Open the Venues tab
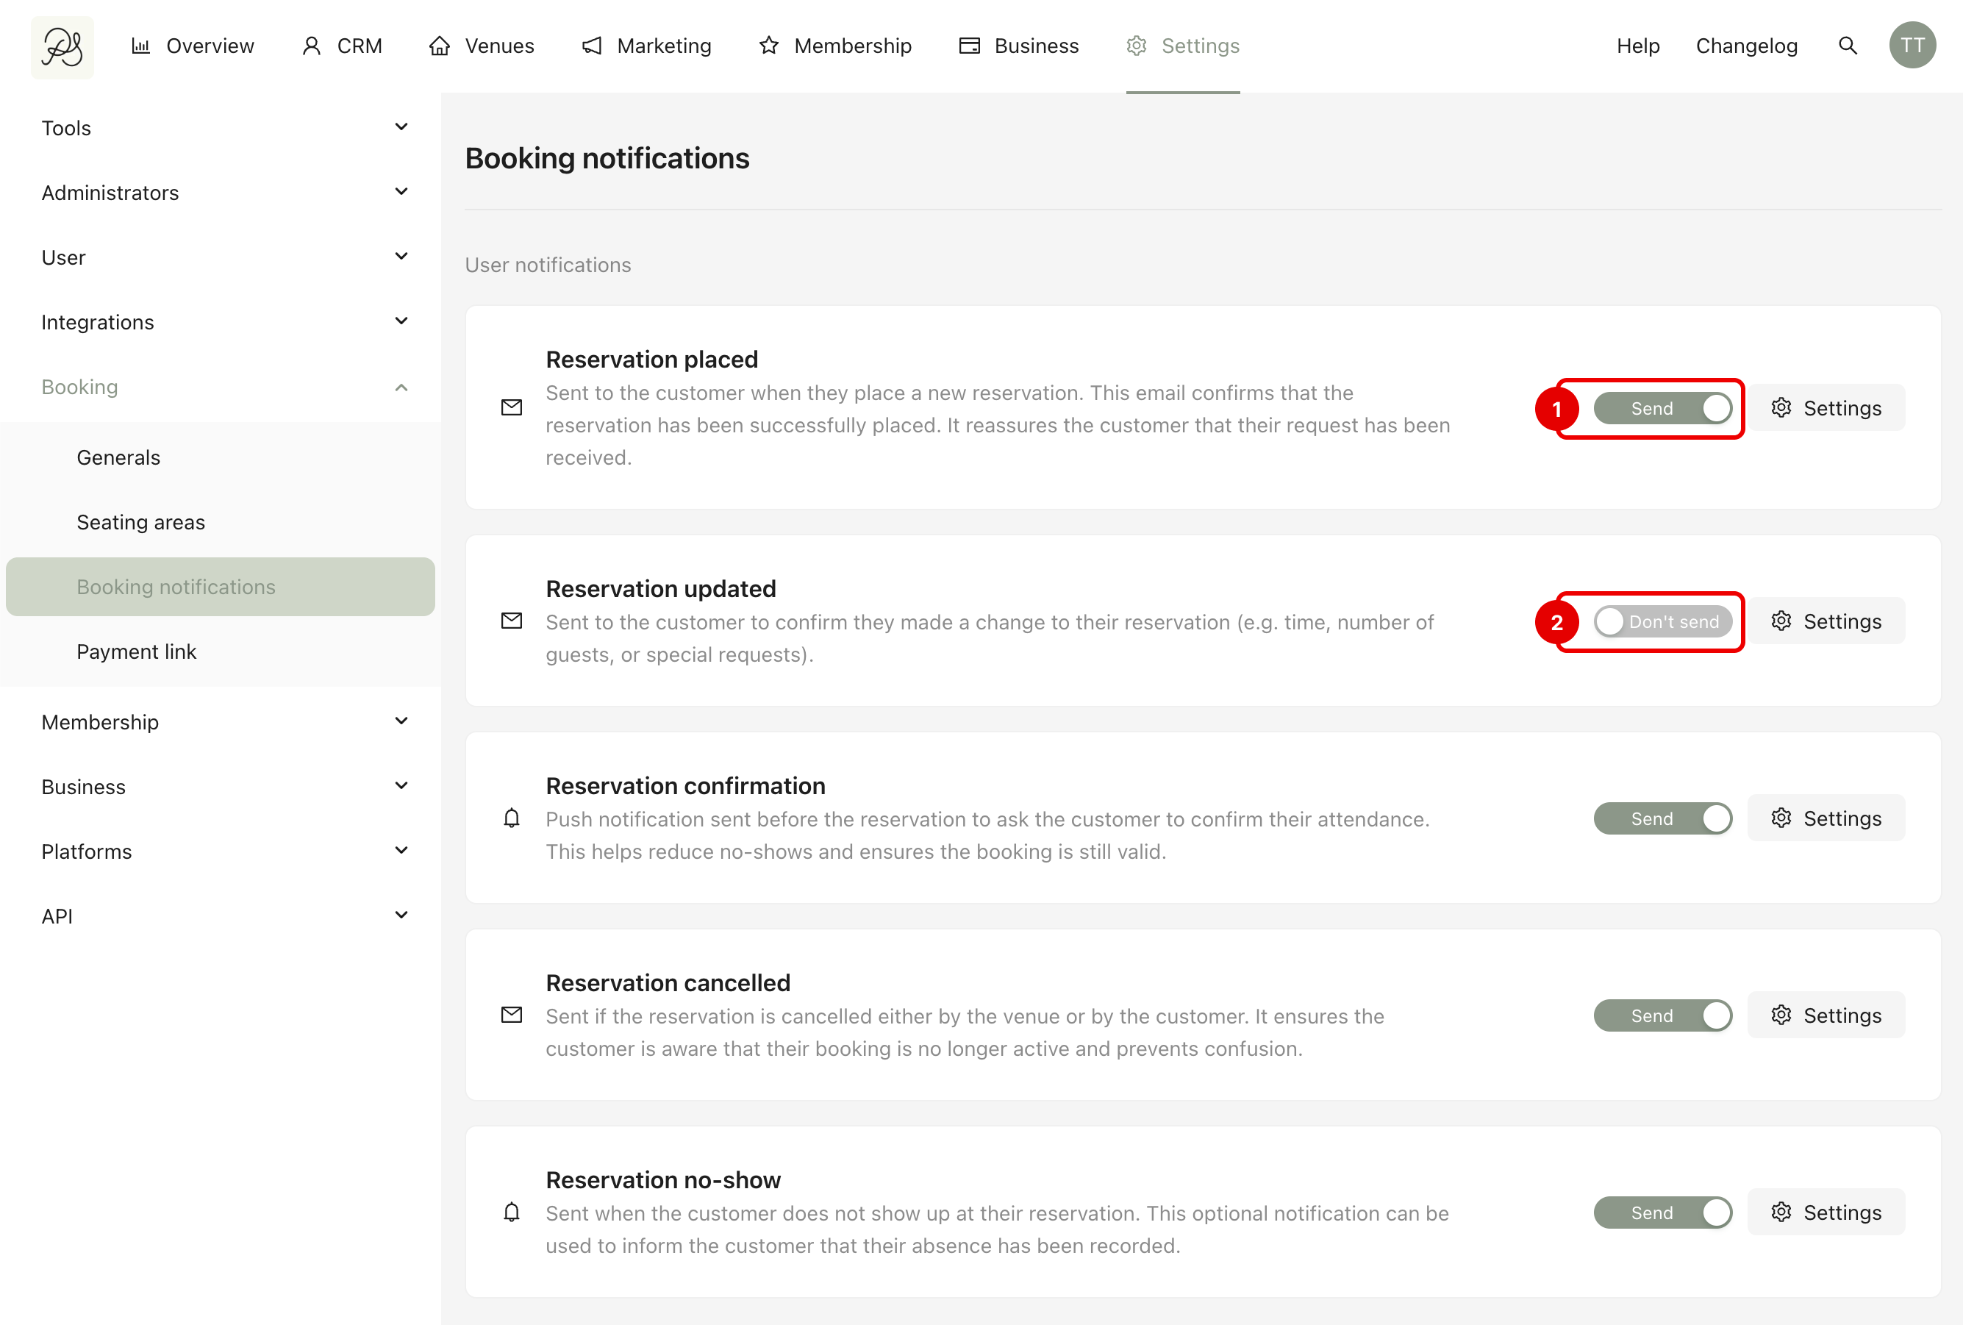The width and height of the screenshot is (1963, 1325). point(482,46)
